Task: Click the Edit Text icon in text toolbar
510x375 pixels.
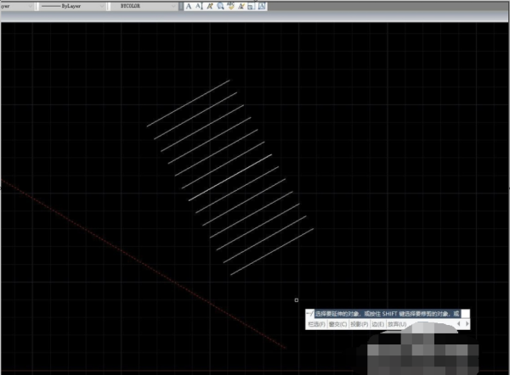Action: point(210,6)
